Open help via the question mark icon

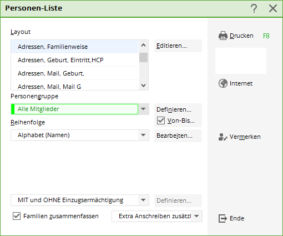click(254, 8)
